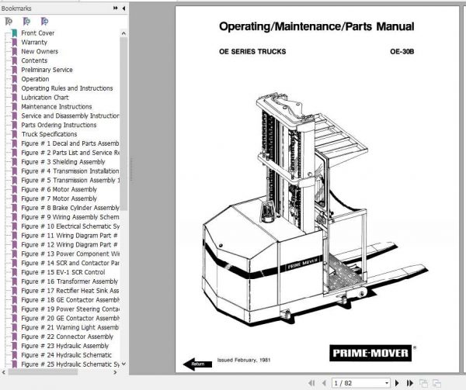Jump to last page button

pos(410,383)
